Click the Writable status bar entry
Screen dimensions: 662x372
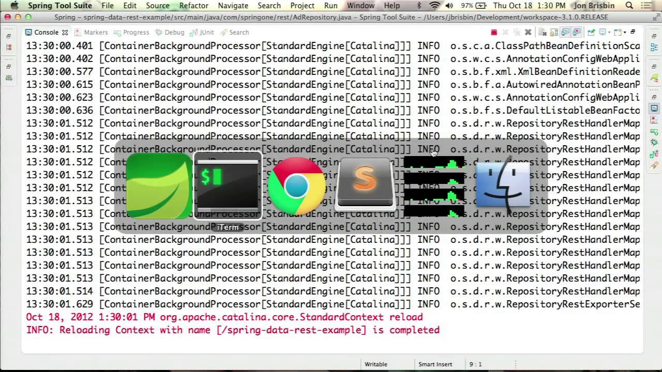pyautogui.click(x=376, y=364)
